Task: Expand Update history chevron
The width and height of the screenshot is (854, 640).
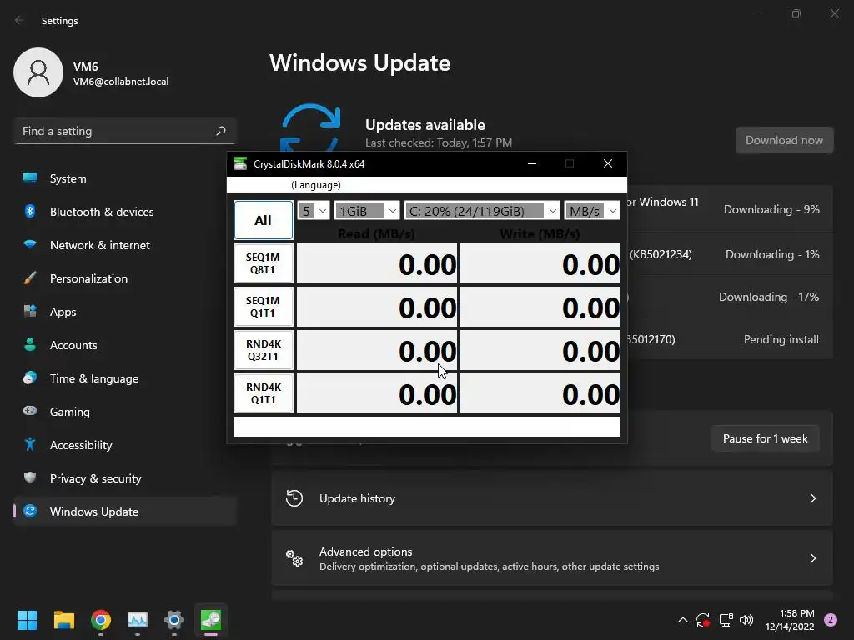Action: coord(812,498)
